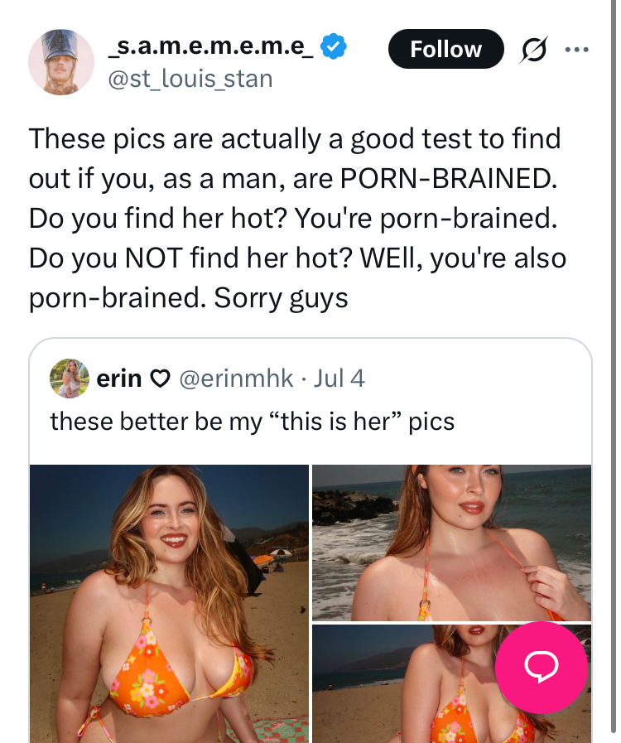Open the three-dot more options menu
Image resolution: width=621 pixels, height=743 pixels.
(575, 49)
